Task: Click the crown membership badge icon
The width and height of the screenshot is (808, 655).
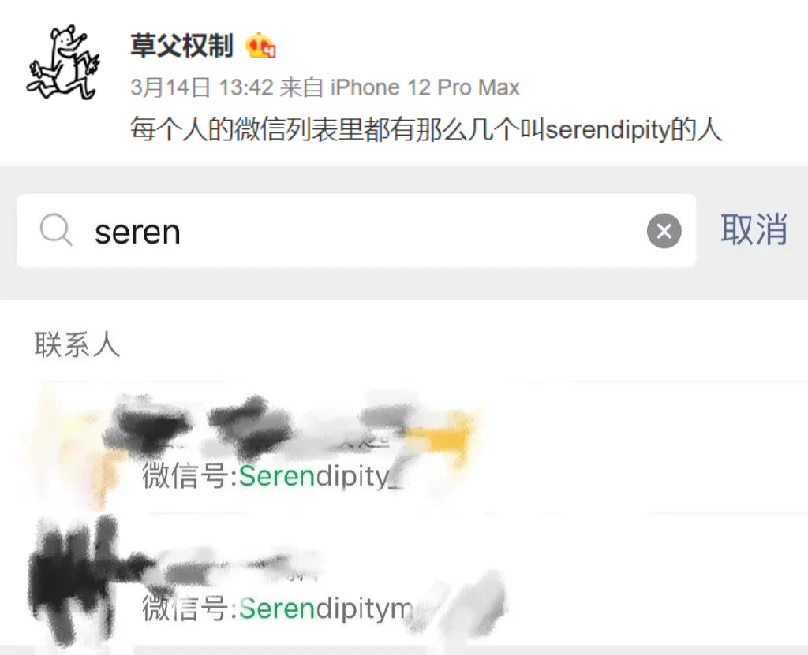Action: 261,46
